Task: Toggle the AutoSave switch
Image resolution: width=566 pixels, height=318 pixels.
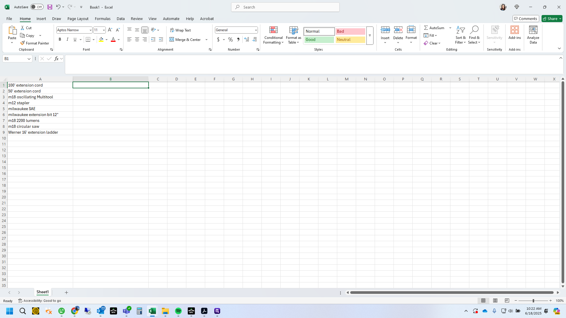Action: click(x=37, y=7)
